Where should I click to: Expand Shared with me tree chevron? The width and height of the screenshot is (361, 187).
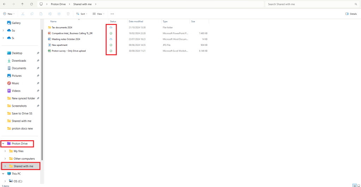(x=5, y=166)
